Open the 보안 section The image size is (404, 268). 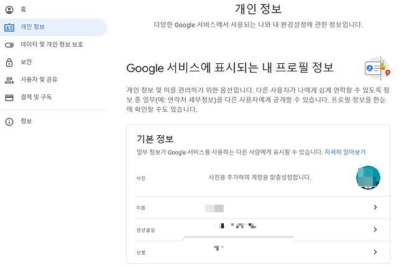coord(53,62)
